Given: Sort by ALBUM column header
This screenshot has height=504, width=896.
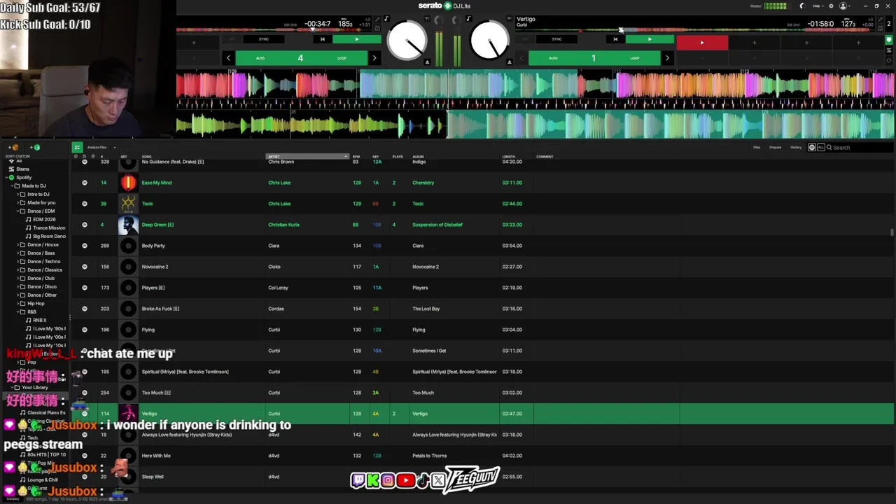Looking at the screenshot, I should 418,156.
